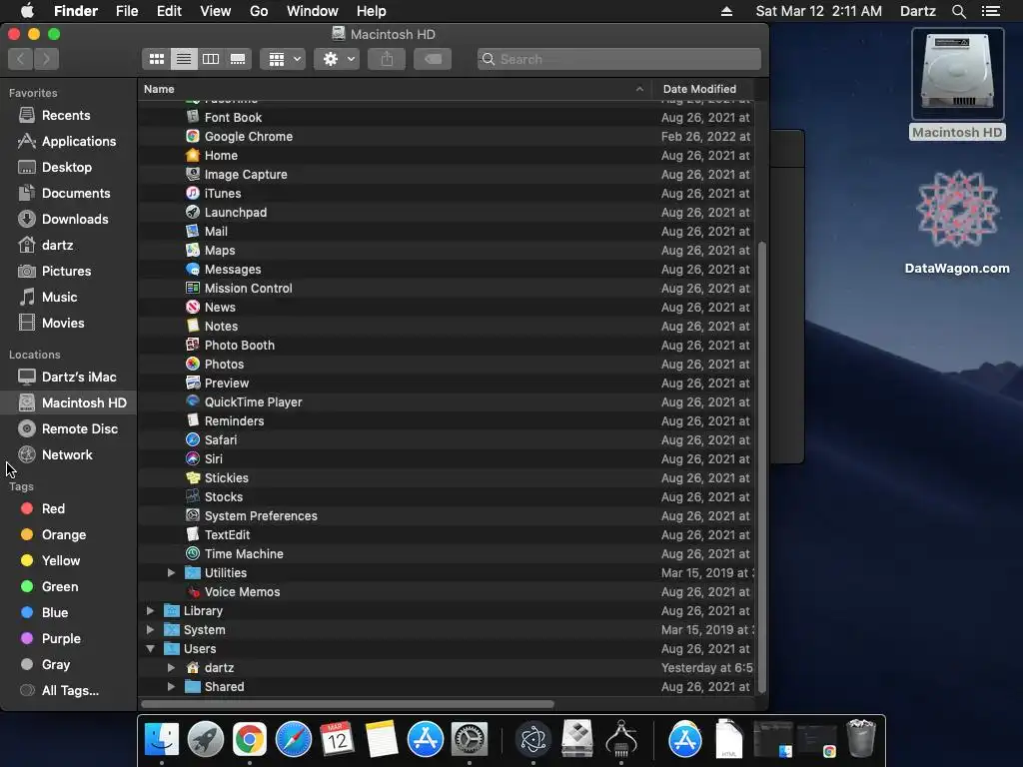The height and width of the screenshot is (767, 1023).
Task: Select the Time Machine icon in list
Action: pyautogui.click(x=193, y=553)
